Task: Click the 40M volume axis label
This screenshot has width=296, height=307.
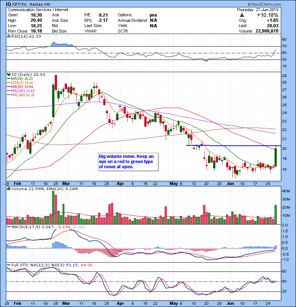Action: point(286,191)
